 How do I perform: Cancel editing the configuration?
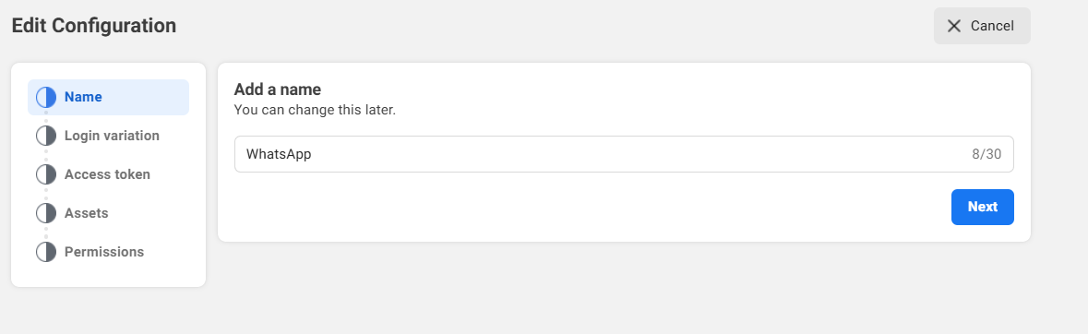click(982, 26)
